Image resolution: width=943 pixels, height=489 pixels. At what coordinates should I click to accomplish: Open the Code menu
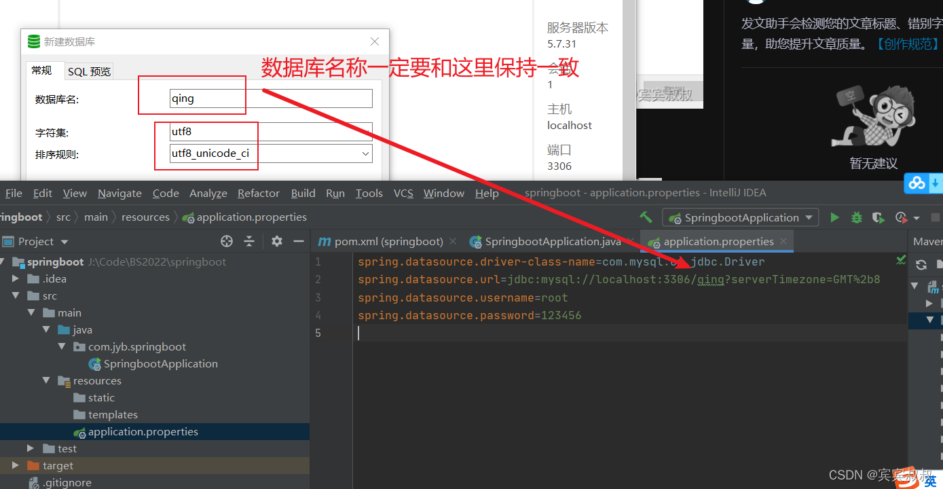point(166,193)
